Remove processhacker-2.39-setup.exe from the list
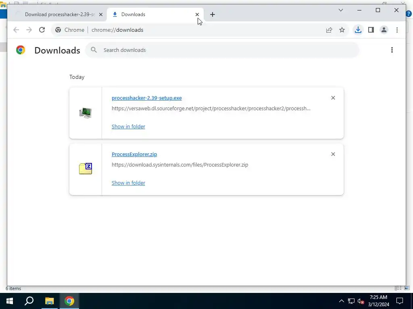Viewport: 413px width, 309px height. pos(333,98)
